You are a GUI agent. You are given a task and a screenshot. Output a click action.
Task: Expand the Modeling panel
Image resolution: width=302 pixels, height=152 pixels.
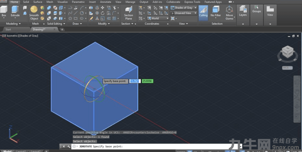13,24
